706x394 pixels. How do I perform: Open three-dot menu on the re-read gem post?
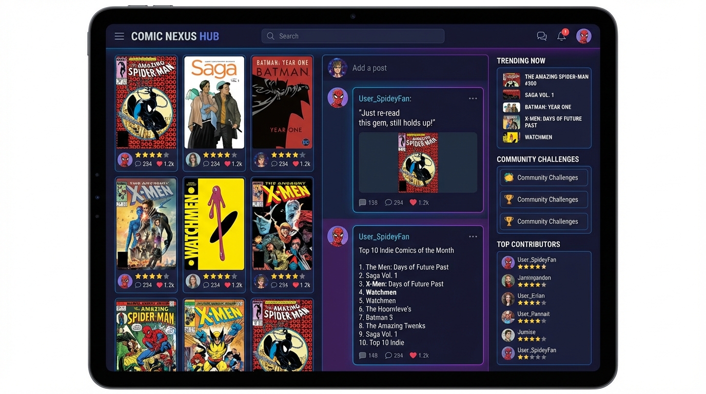coord(473,98)
